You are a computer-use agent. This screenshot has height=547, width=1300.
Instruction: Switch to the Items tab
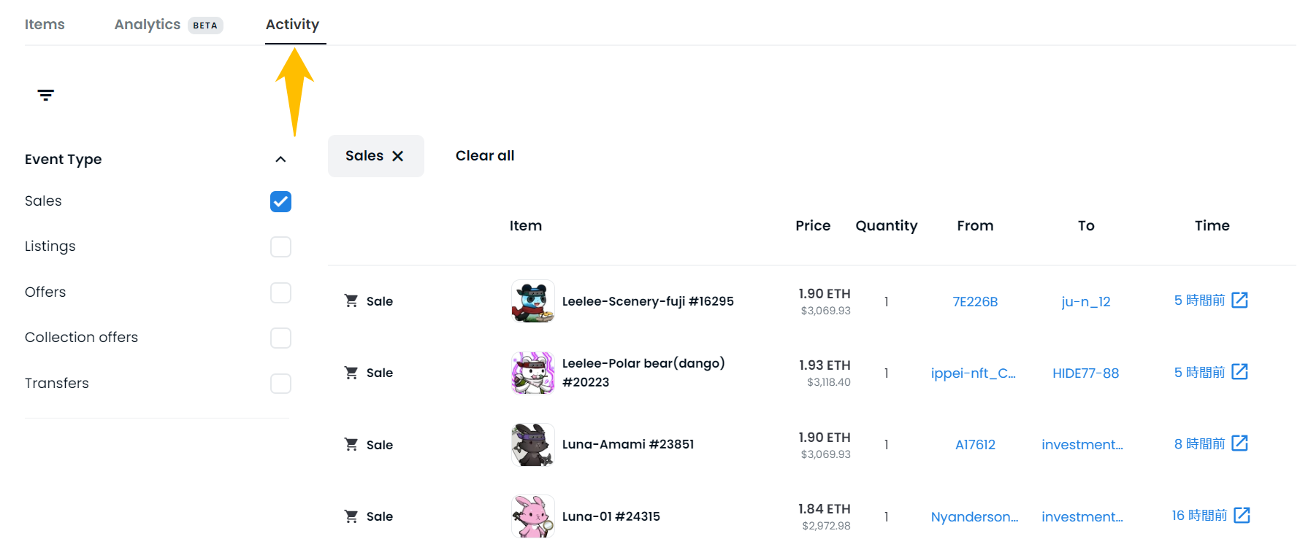coord(45,24)
